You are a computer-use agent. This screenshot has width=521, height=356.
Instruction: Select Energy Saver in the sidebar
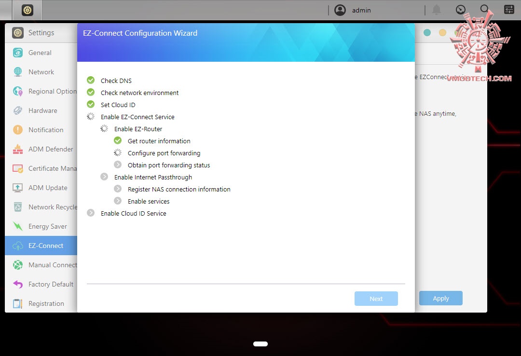point(41,226)
